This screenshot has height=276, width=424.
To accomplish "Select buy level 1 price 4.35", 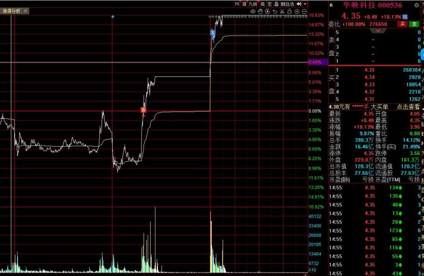I will pyautogui.click(x=369, y=70).
